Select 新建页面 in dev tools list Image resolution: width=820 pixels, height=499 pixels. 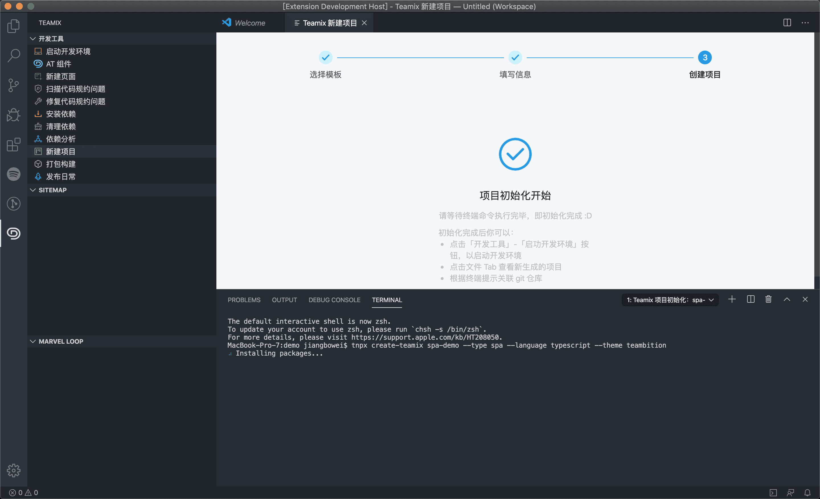pyautogui.click(x=122, y=77)
